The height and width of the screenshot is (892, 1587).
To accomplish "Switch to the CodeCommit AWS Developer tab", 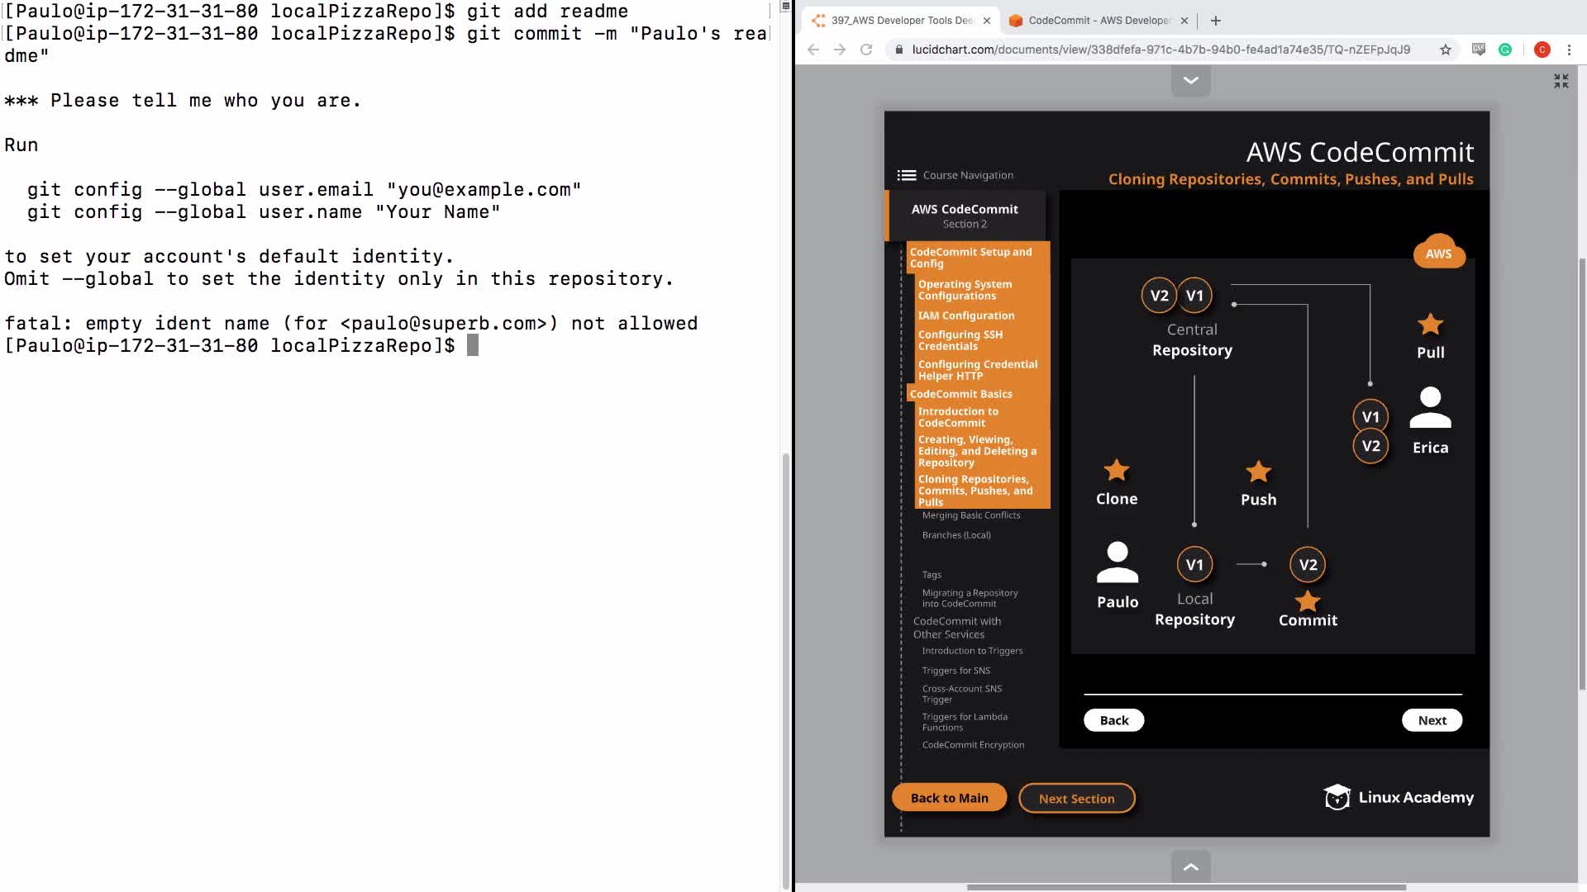I will click(x=1098, y=21).
